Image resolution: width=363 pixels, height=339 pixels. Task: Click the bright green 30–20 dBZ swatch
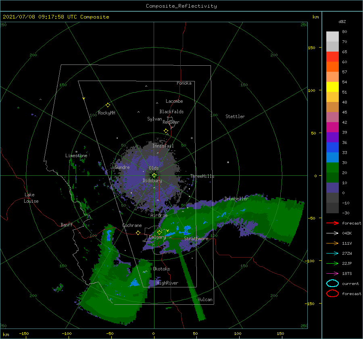[332, 167]
